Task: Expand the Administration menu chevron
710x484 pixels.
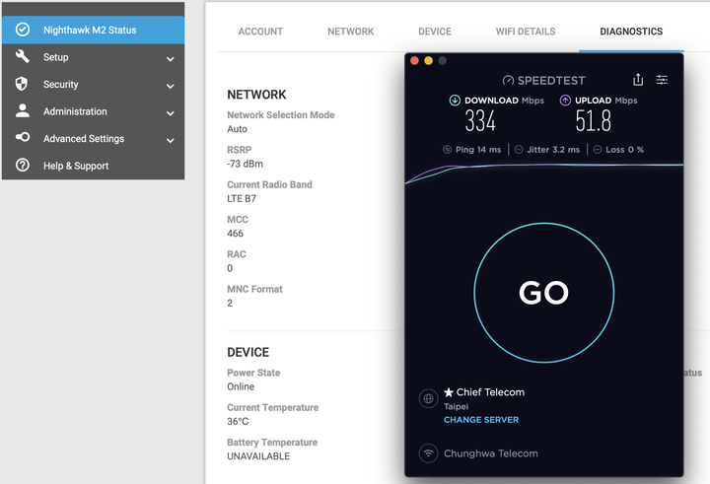Action: [x=171, y=113]
